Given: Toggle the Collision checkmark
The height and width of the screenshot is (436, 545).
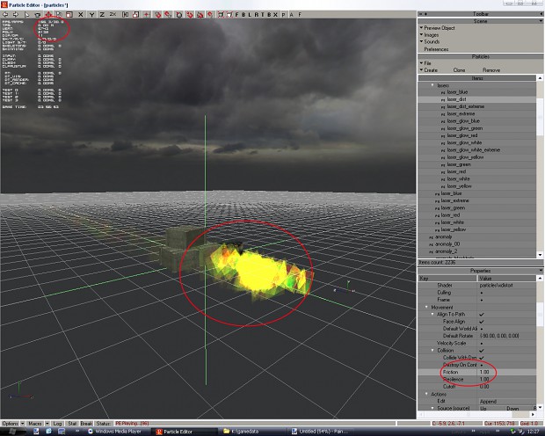Looking at the screenshot, I should pyautogui.click(x=482, y=351).
